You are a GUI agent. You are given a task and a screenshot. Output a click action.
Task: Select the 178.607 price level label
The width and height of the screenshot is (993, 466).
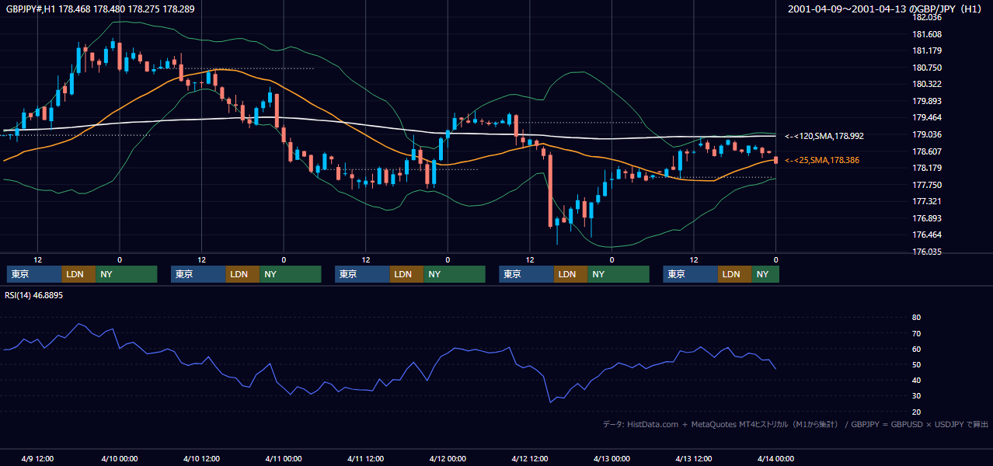[927, 151]
